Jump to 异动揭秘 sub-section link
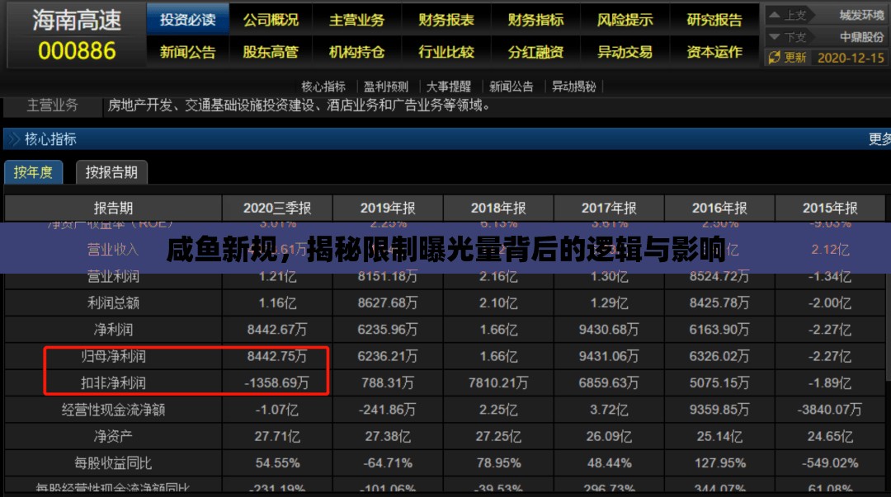This screenshot has height=497, width=891. coord(573,87)
